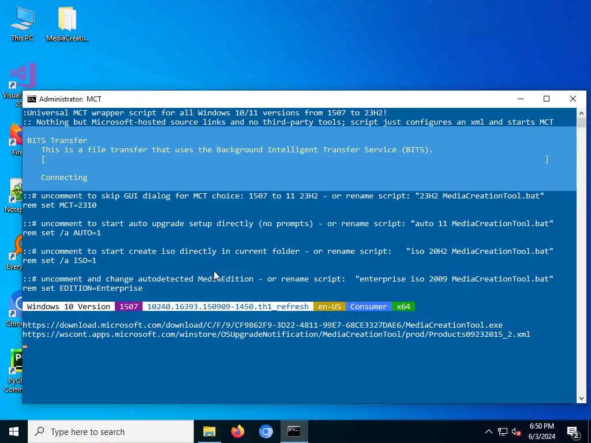The image size is (591, 443).
Task: Click the BITS Transfer progress bar
Action: click(x=295, y=159)
